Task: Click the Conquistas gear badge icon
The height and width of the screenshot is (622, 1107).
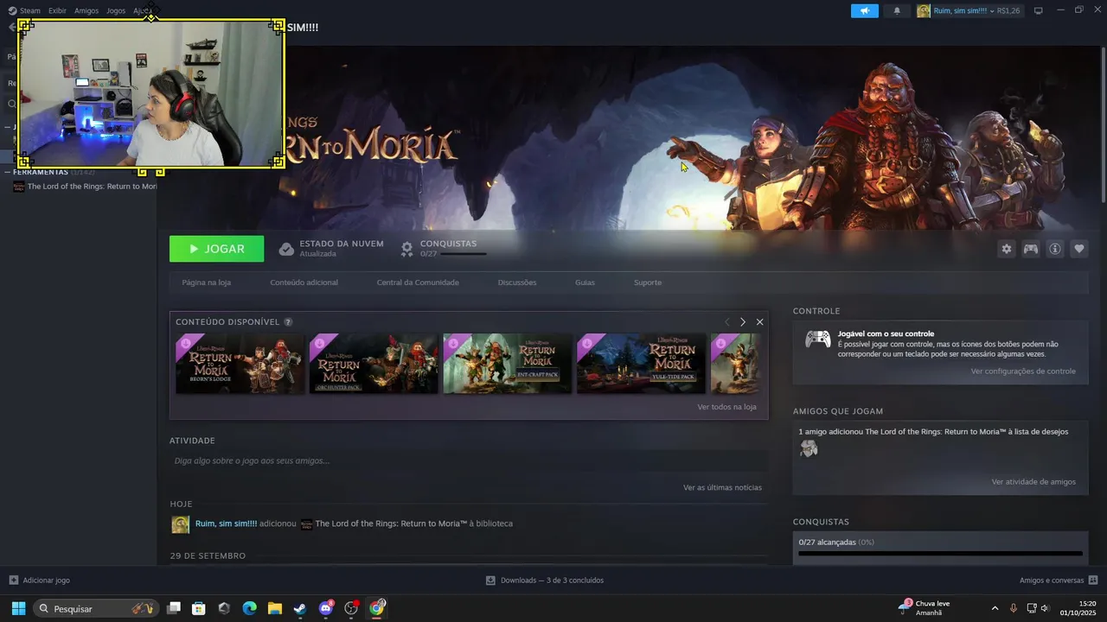Action: click(406, 249)
